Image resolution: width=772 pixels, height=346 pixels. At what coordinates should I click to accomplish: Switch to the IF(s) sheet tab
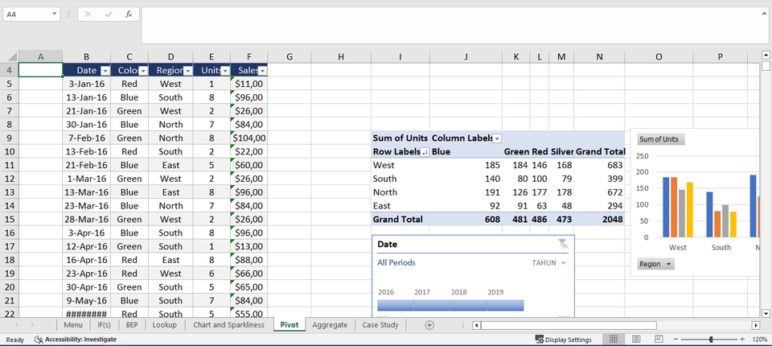coord(104,325)
